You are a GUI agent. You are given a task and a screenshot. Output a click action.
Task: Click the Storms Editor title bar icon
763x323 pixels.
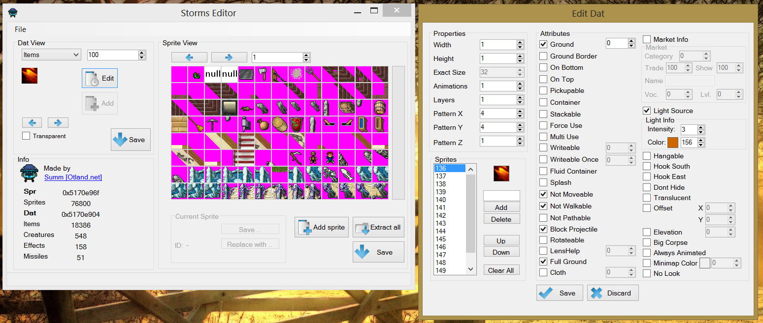pyautogui.click(x=13, y=13)
